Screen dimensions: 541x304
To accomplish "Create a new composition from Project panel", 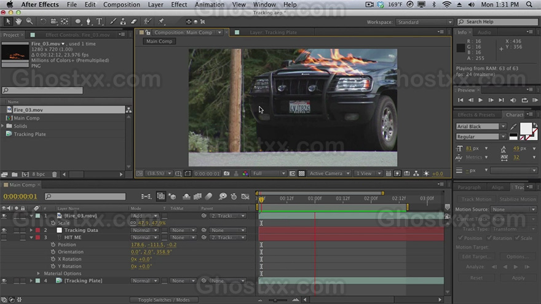I will [25, 174].
